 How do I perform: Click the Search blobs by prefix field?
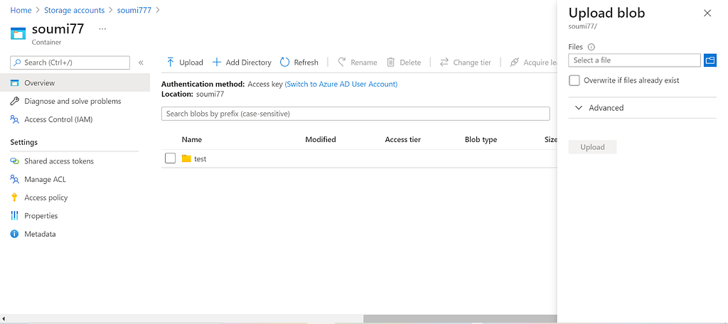(355, 114)
